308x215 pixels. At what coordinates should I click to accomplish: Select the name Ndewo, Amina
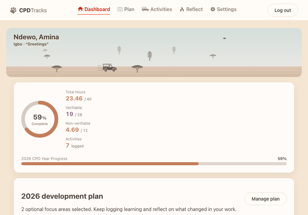click(36, 37)
